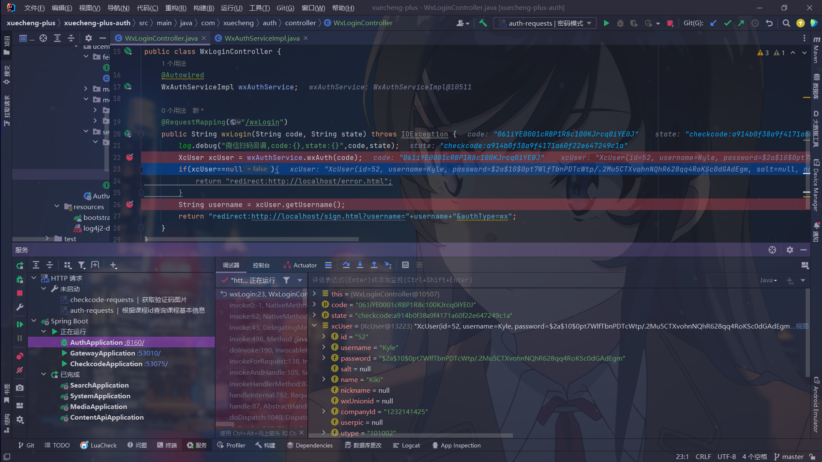Toggle breakpoint on line 26

(x=130, y=204)
